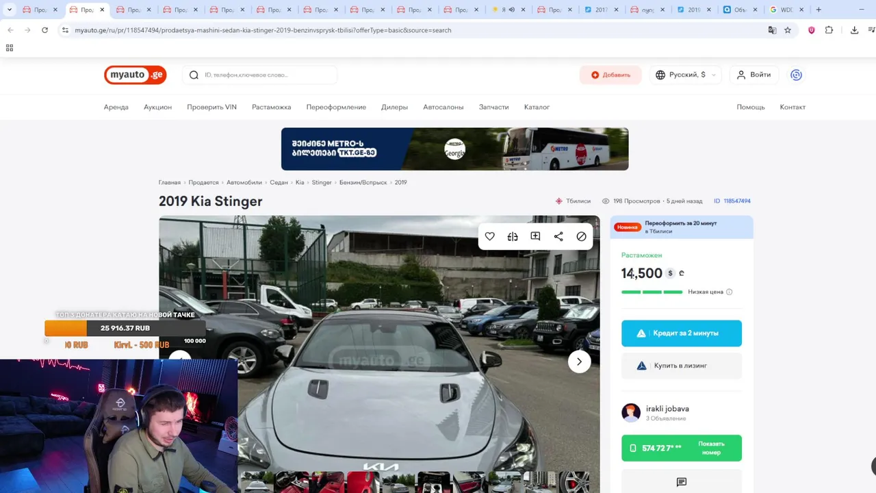
Task: Click Показать номер to reveal the phone
Action: 711,448
